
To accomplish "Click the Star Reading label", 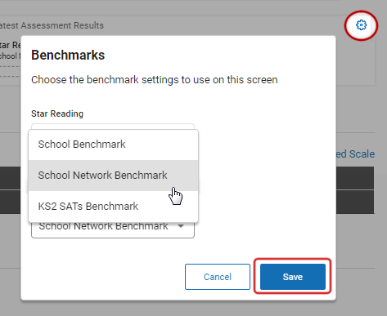I will [57, 113].
